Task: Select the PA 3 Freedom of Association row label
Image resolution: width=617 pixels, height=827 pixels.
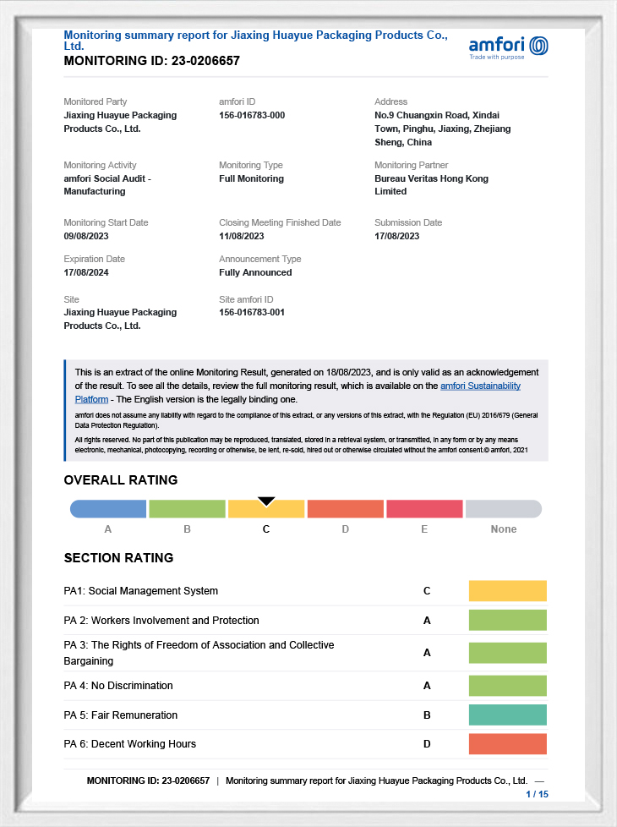Action: click(199, 653)
